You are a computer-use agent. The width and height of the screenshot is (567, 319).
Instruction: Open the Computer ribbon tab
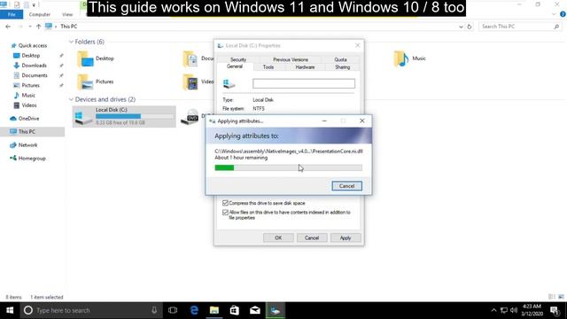(39, 14)
